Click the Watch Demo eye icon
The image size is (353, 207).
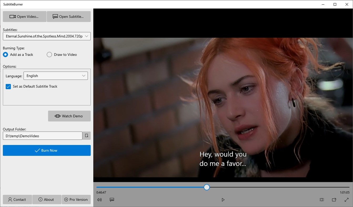58,116
